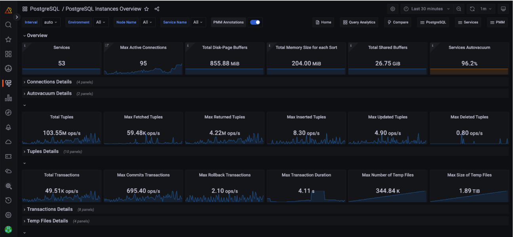Share dashboard using the share icon
This screenshot has width=514, height=237.
pyautogui.click(x=157, y=9)
